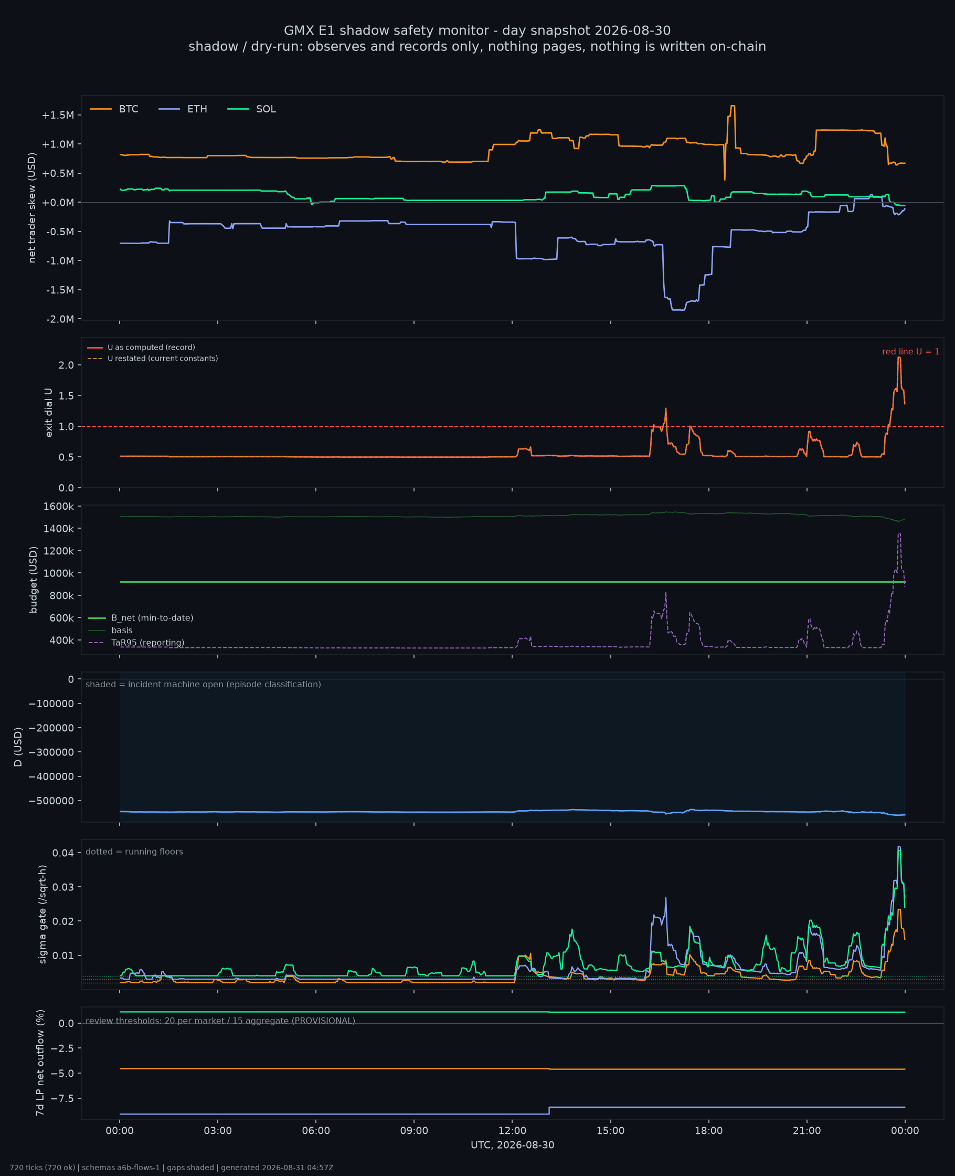Click the ETH legend entry
Image resolution: width=955 pixels, height=1176 pixels.
tap(183, 109)
